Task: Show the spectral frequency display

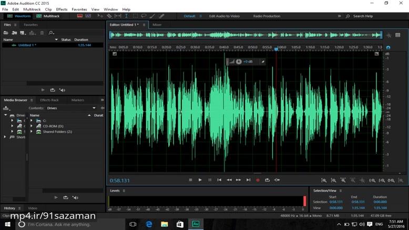Action: 80,16
